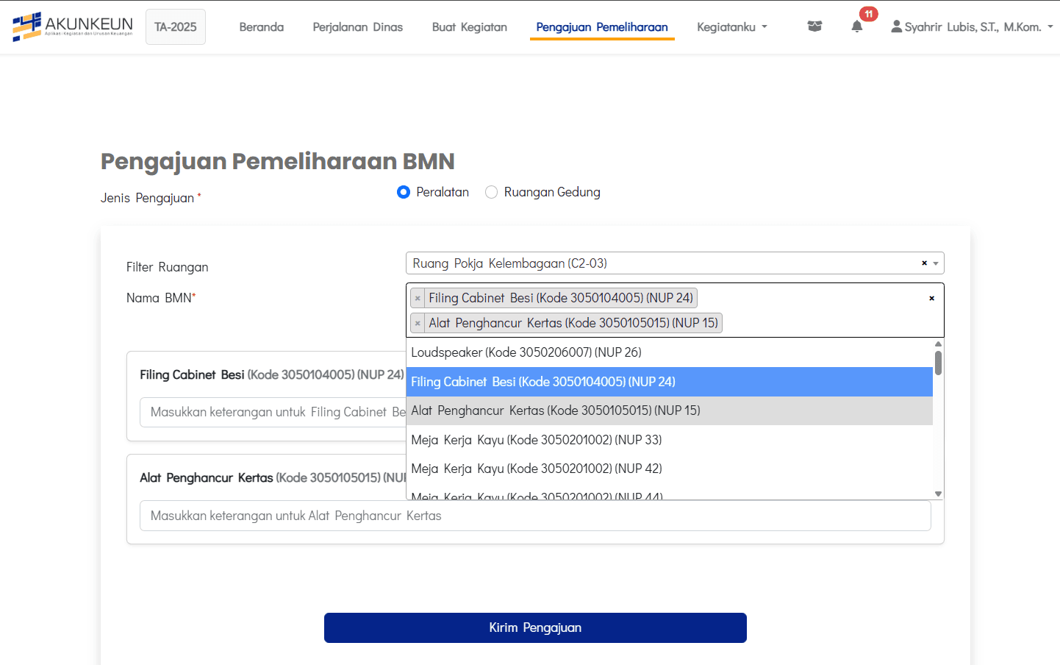Screen dimensions: 1060x665
Task: Click the user avatar icon beside Syahrir Lubis
Action: 896,26
